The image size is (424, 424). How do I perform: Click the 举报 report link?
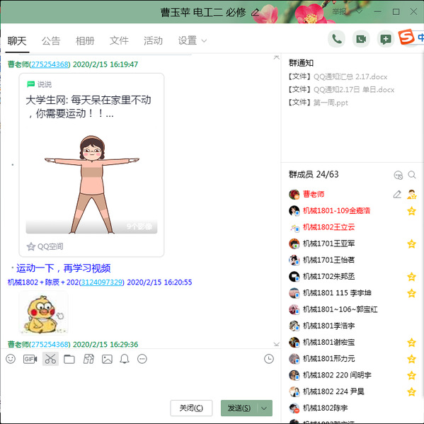(x=339, y=11)
